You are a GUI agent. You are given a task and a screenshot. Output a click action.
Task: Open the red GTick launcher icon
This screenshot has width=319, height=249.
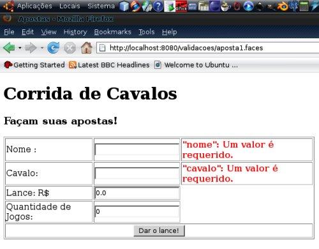pos(181,6)
